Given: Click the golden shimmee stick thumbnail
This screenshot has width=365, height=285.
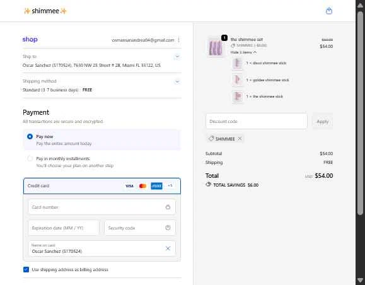Looking at the screenshot, I should (x=237, y=80).
